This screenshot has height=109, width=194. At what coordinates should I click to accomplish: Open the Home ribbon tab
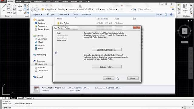coord(11,2)
